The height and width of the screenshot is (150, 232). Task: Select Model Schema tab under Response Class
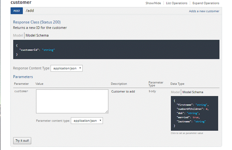37,35
